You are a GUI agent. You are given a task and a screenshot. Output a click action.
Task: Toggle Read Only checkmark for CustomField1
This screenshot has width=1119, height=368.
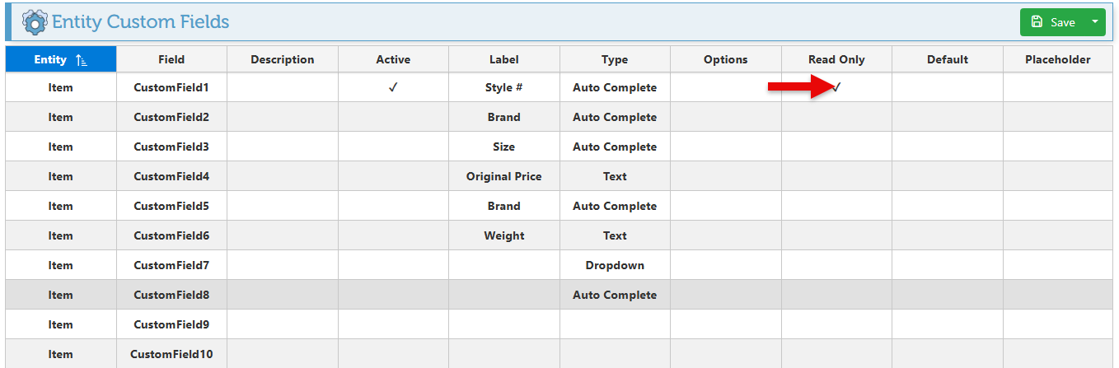836,87
